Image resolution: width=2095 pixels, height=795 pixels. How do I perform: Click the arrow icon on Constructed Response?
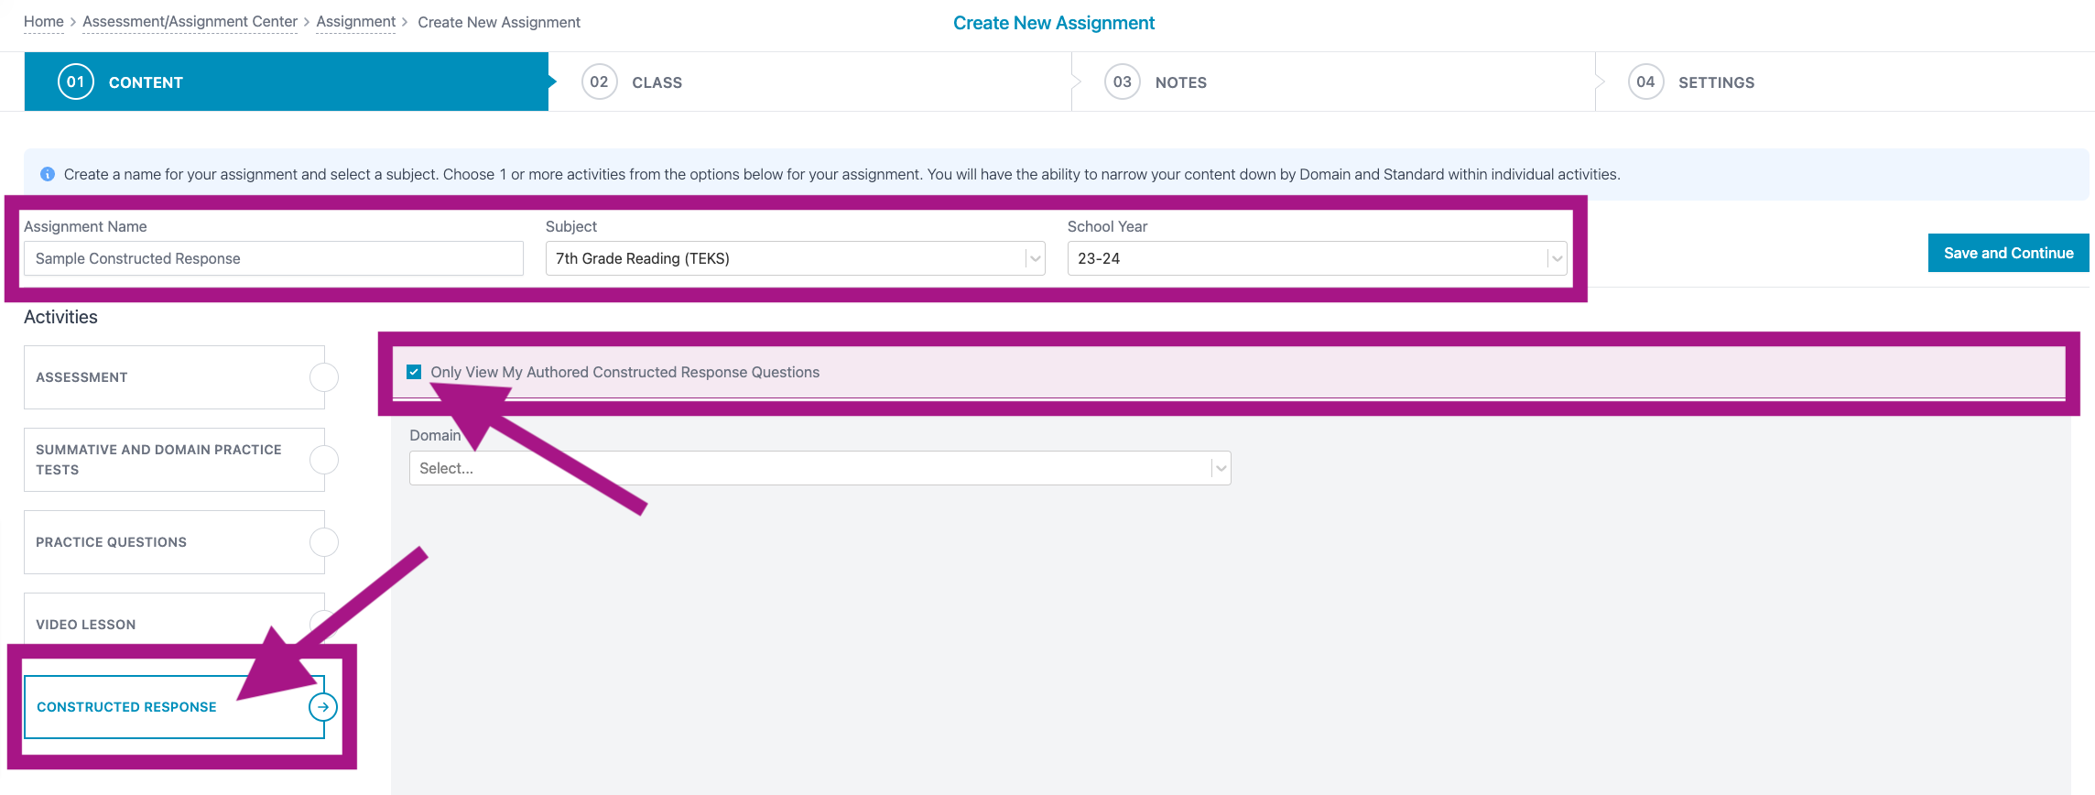coord(323,707)
